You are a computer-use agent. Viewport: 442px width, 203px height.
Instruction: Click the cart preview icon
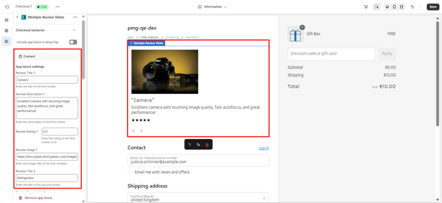click(x=366, y=7)
